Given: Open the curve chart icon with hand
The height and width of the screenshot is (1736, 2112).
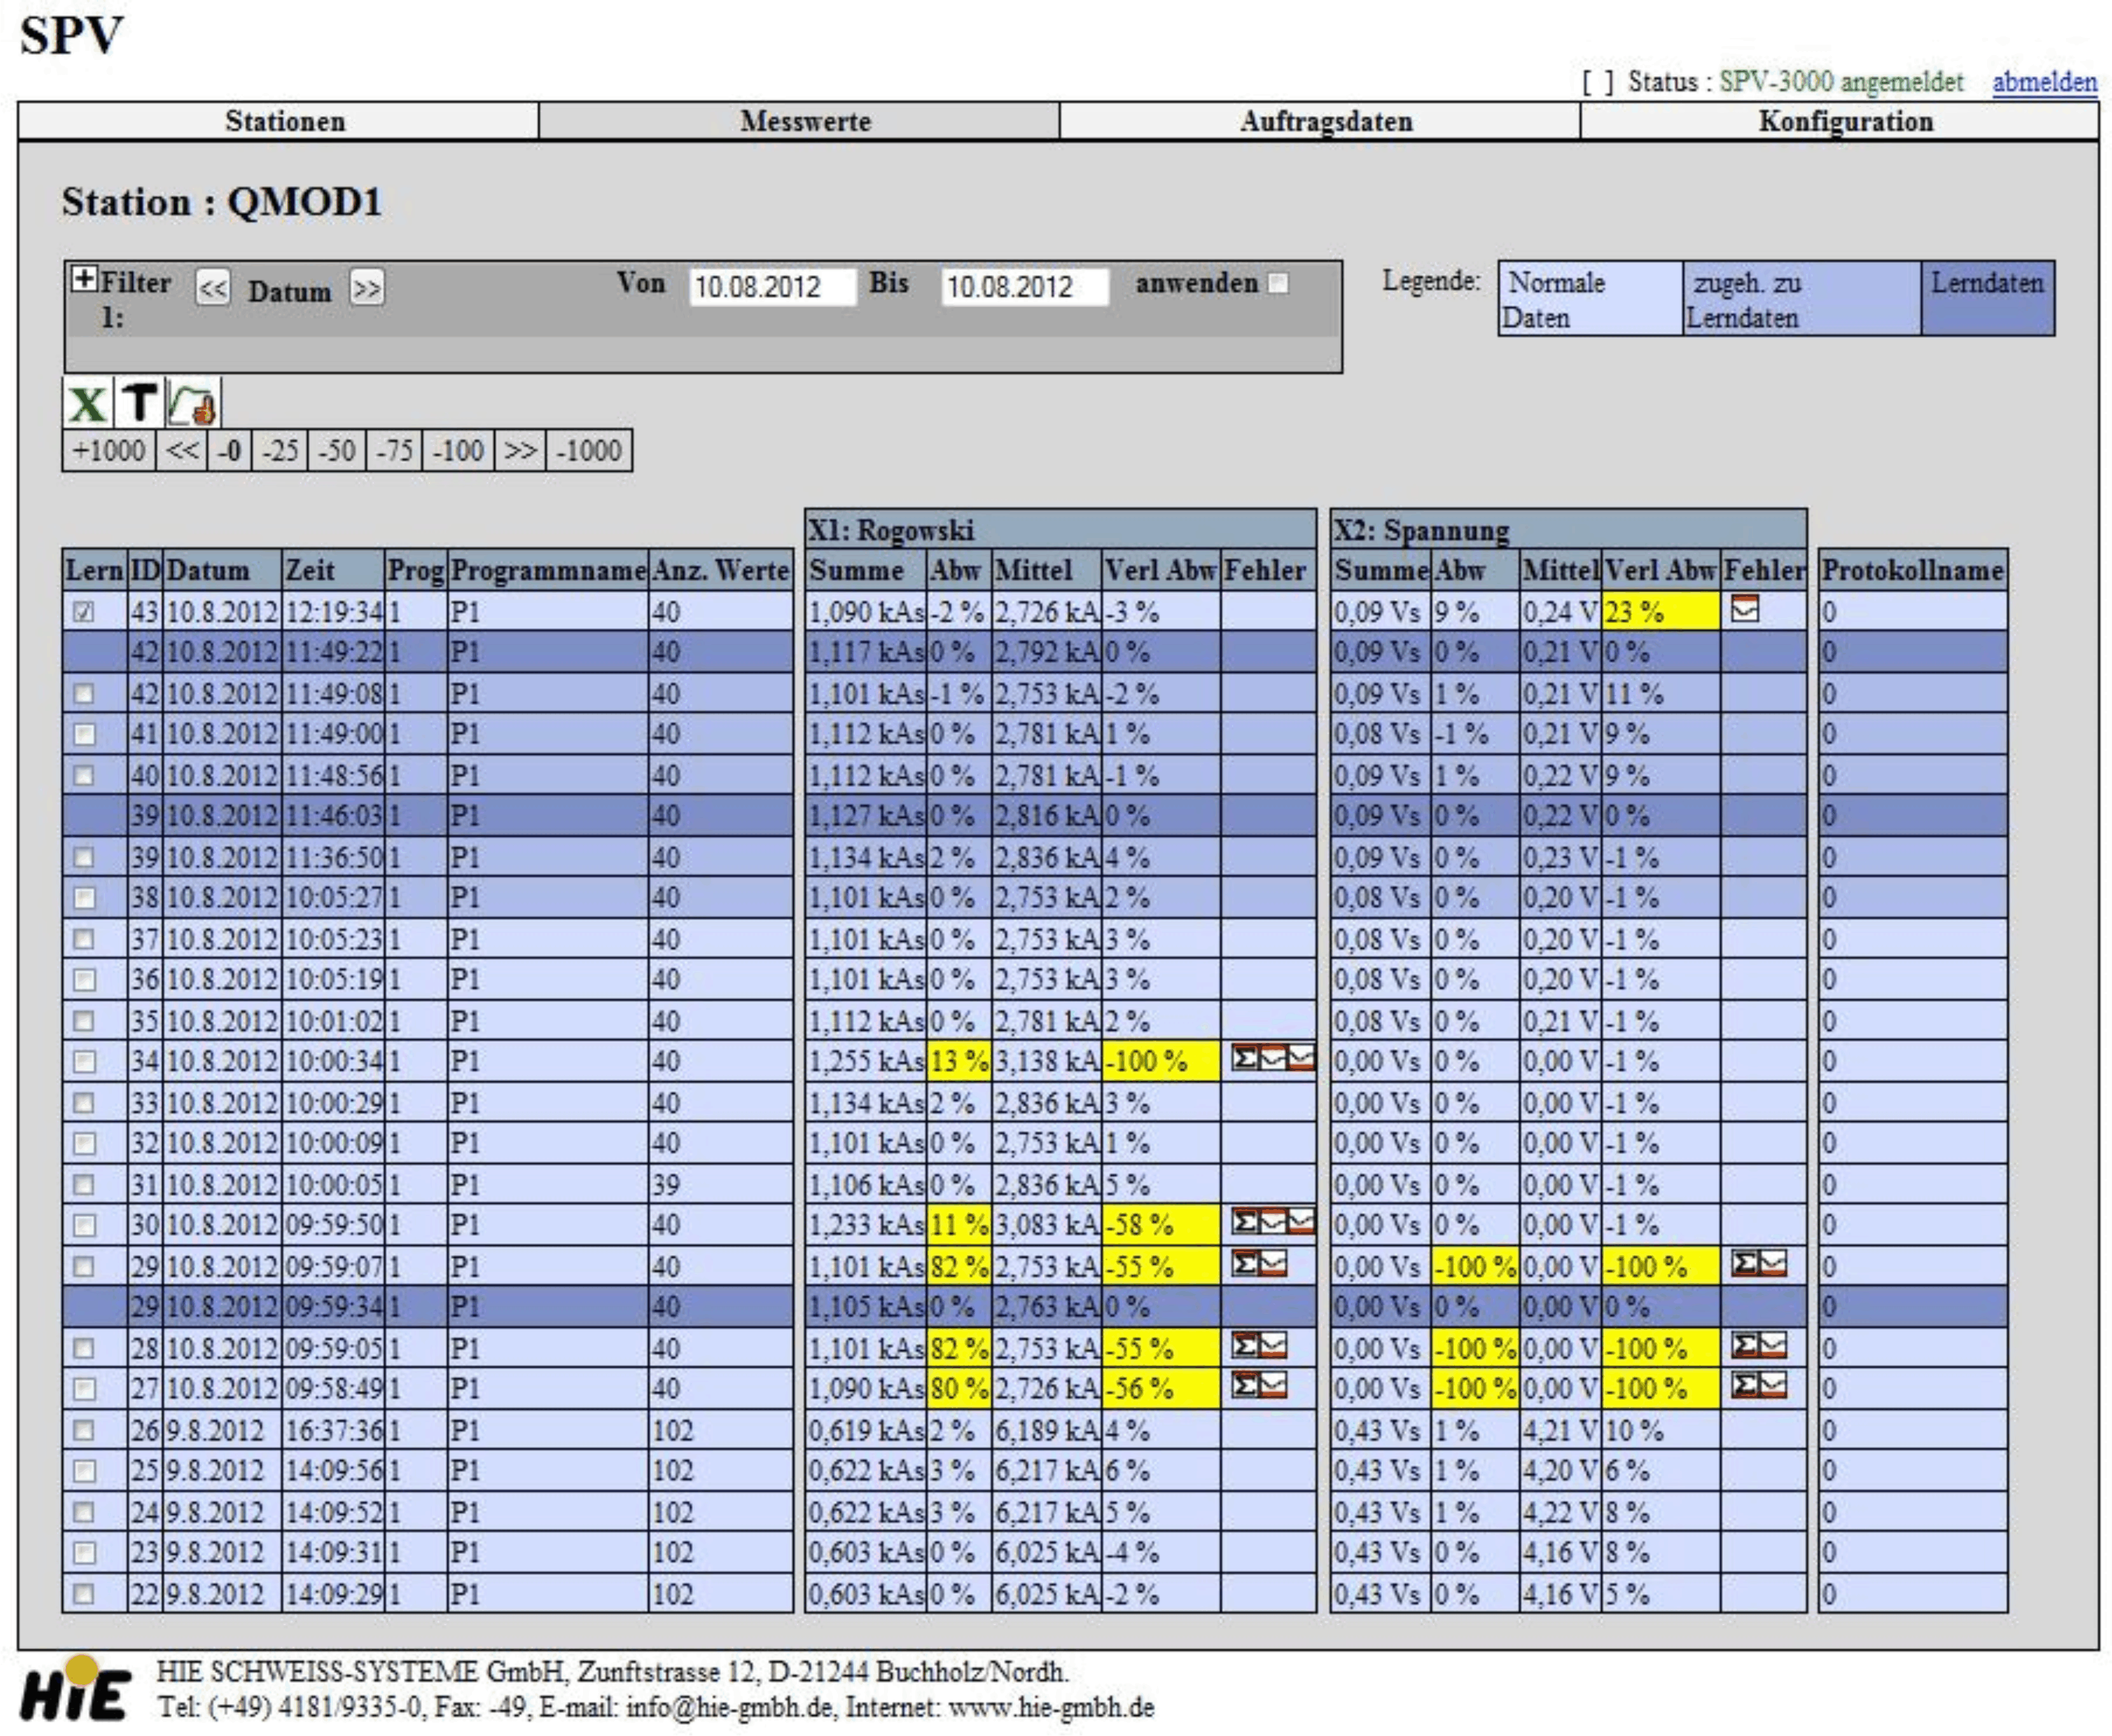Looking at the screenshot, I should [193, 404].
